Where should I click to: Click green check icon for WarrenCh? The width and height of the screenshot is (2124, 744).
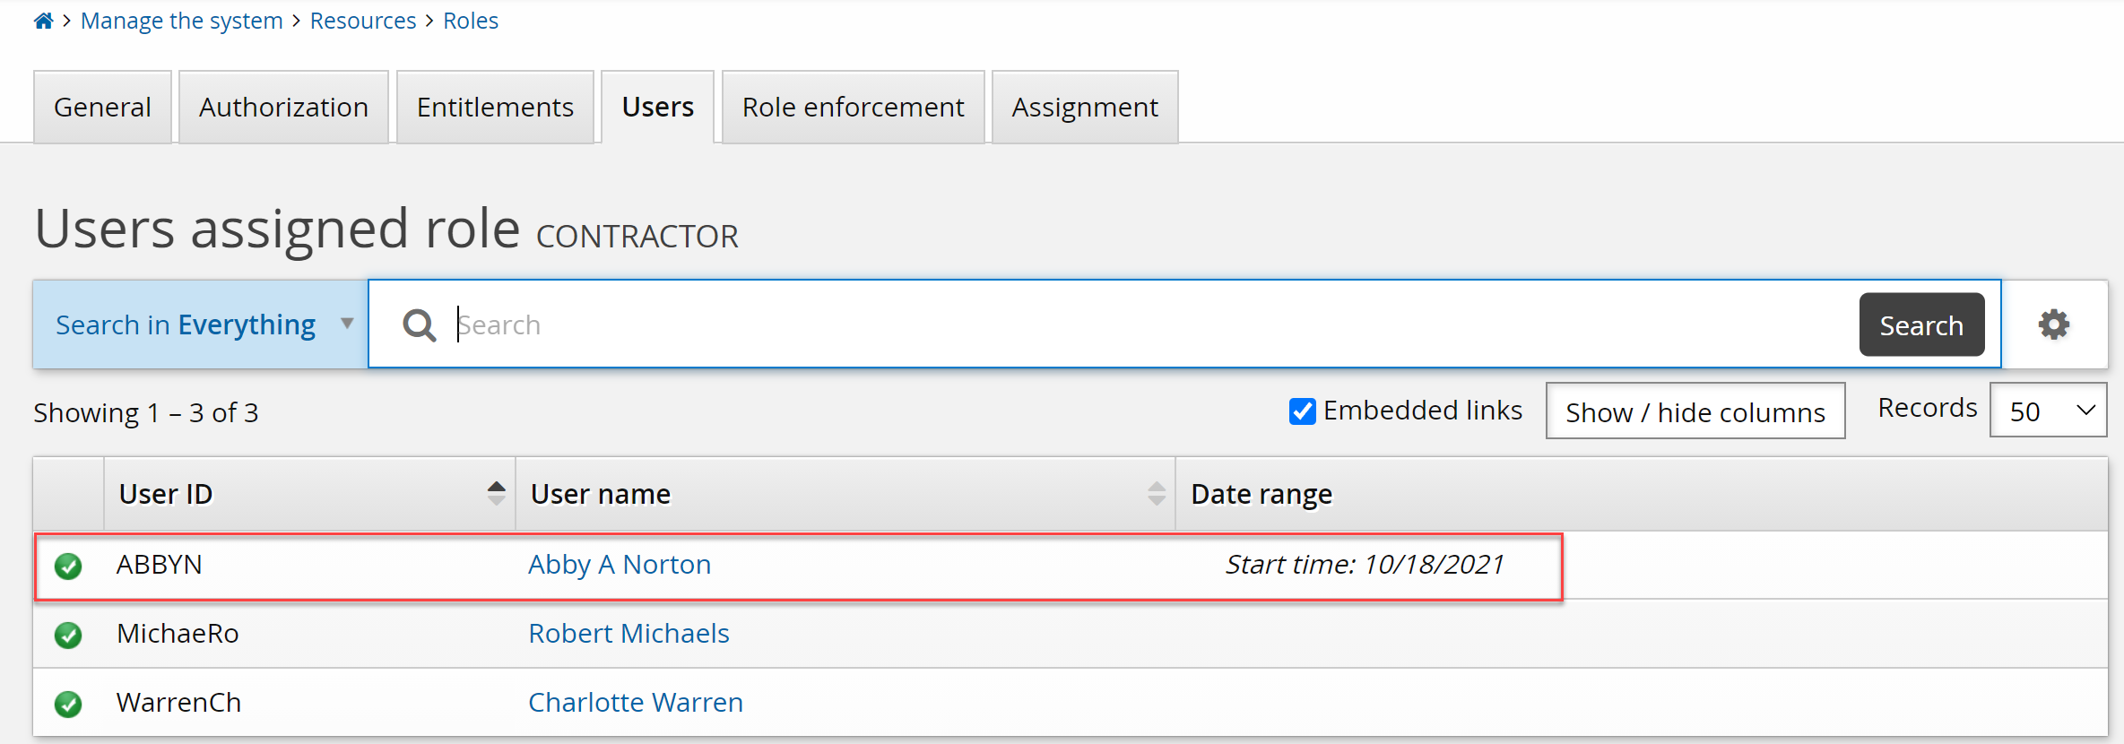coord(68,704)
